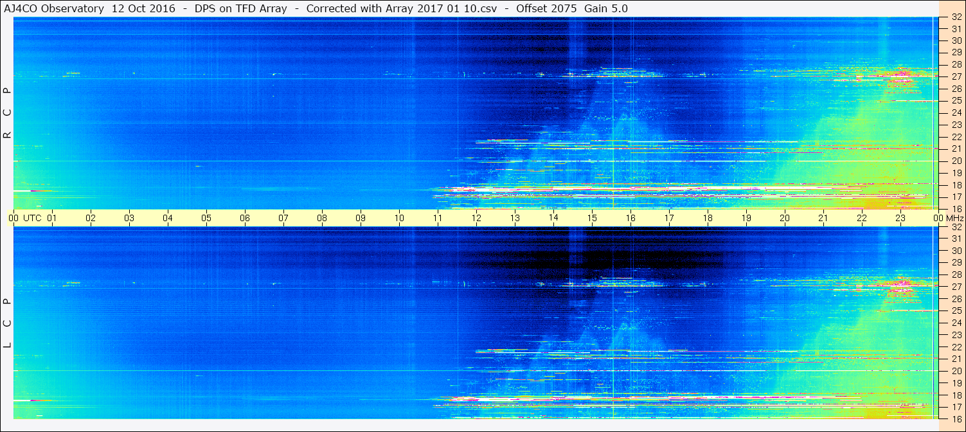
Task: Click the 31 frequency label on LCP scale
Action: [956, 239]
